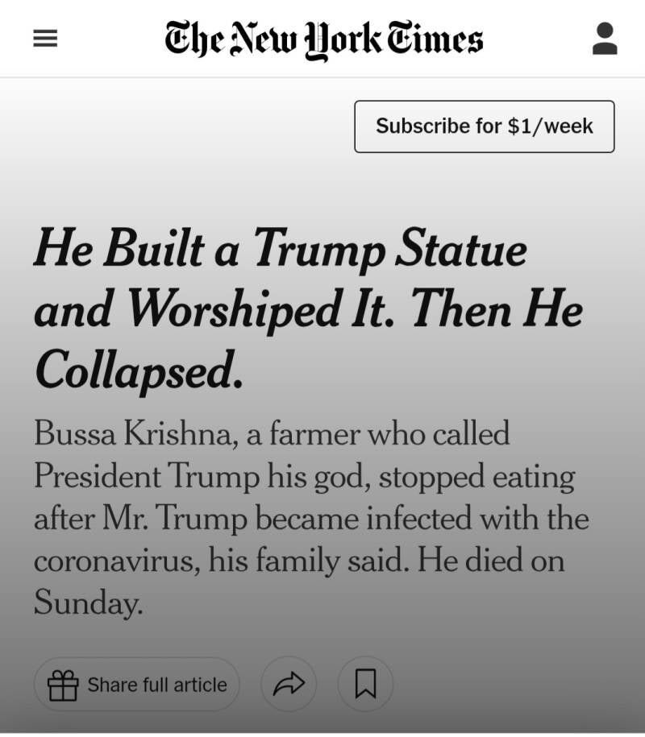Viewport: 645px width, 737px height.
Task: Click the Subscribe for $1/week button
Action: pos(484,126)
